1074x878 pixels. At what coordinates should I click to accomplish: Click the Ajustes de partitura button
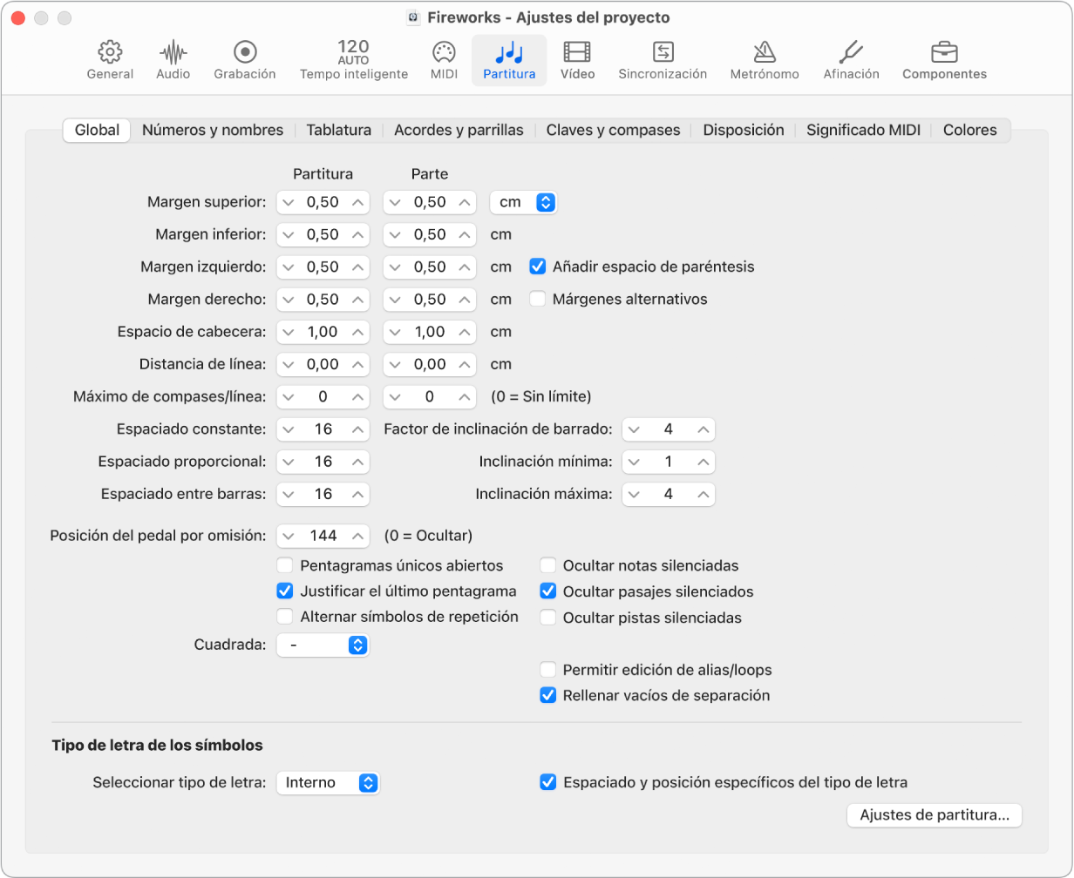935,815
